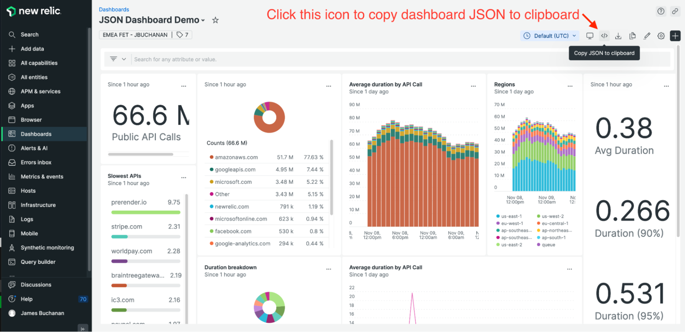Viewport: 685px width, 332px height.
Task: Click the Copy JSON to clipboard icon
Action: click(604, 36)
